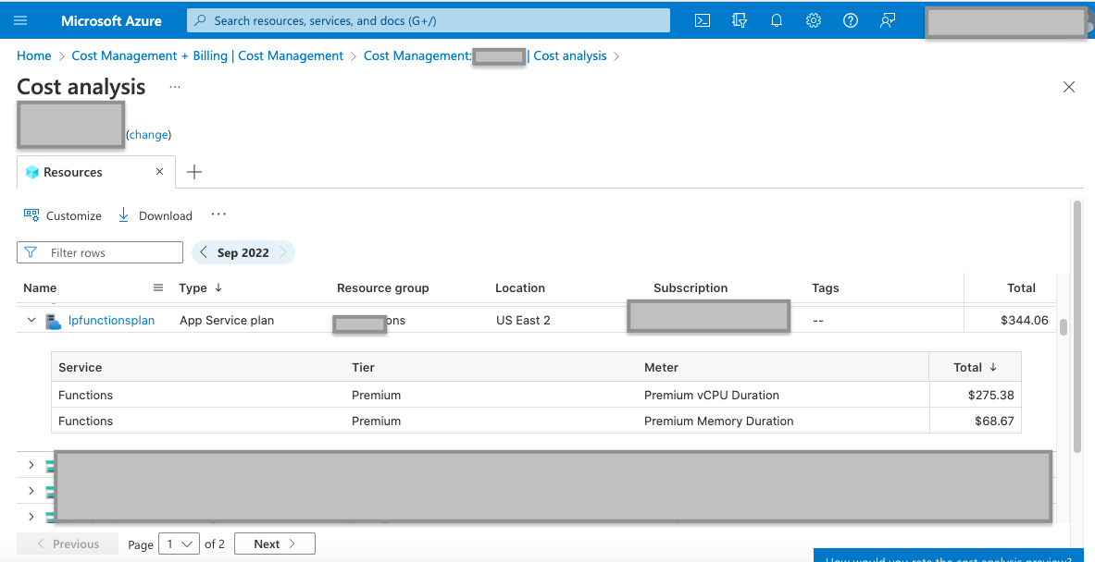This screenshot has height=562, width=1095.
Task: Click the Meter sub-table column header
Action: tap(661, 368)
